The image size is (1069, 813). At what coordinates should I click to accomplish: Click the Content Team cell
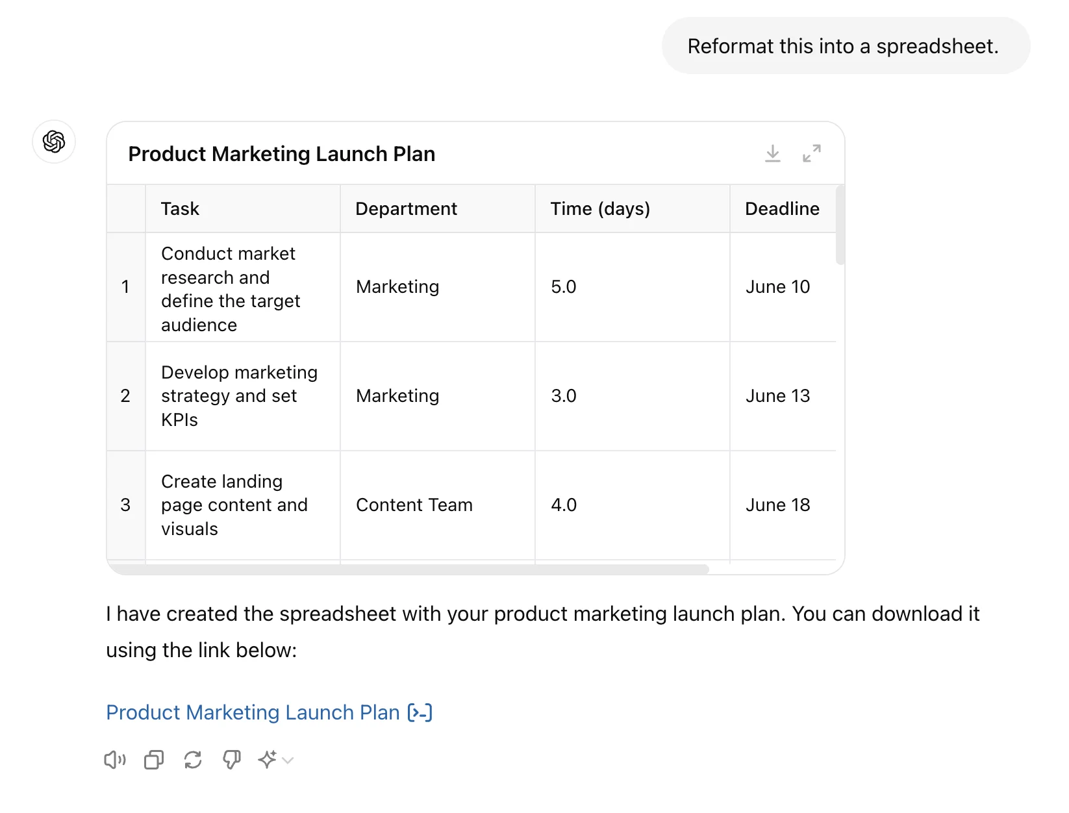[414, 505]
